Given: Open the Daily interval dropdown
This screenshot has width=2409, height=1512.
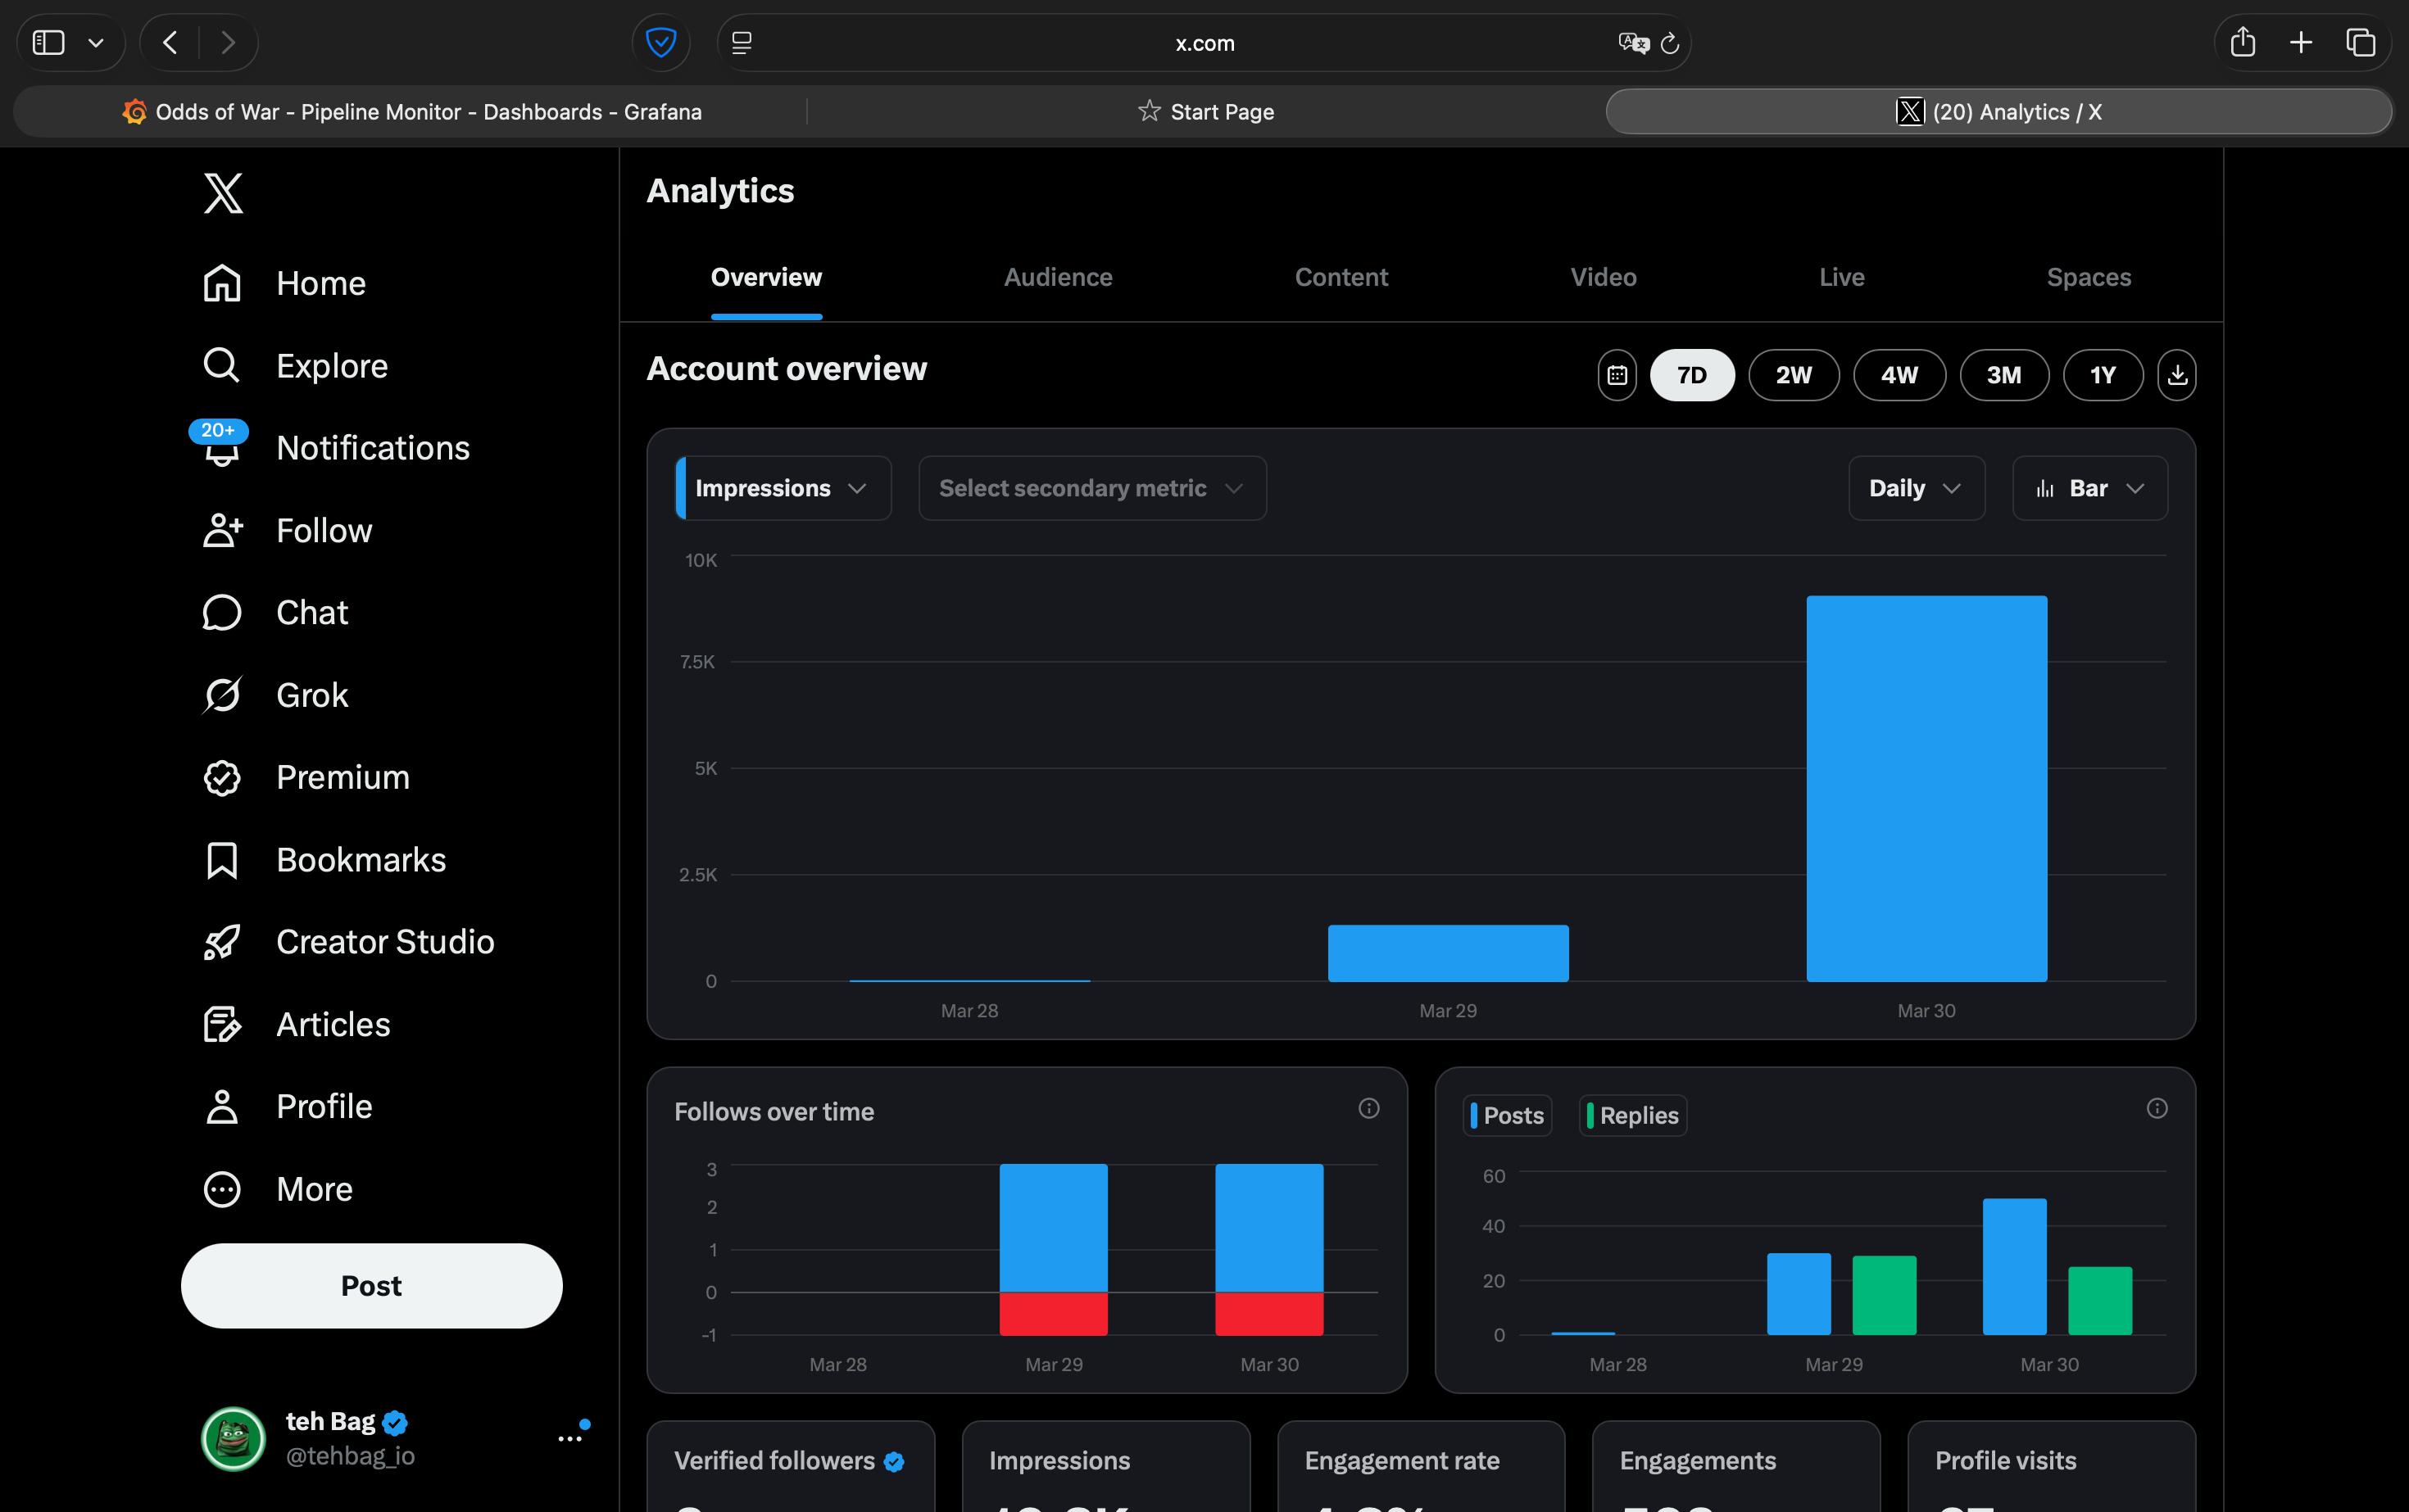Looking at the screenshot, I should click(1917, 488).
